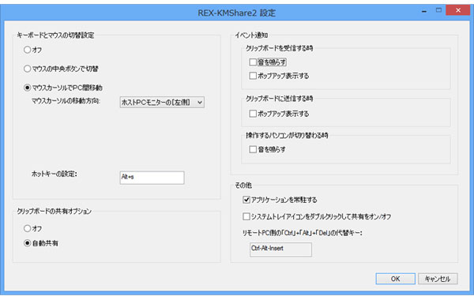Click the ホットキーの設定 label
The image size is (474, 300).
55,174
